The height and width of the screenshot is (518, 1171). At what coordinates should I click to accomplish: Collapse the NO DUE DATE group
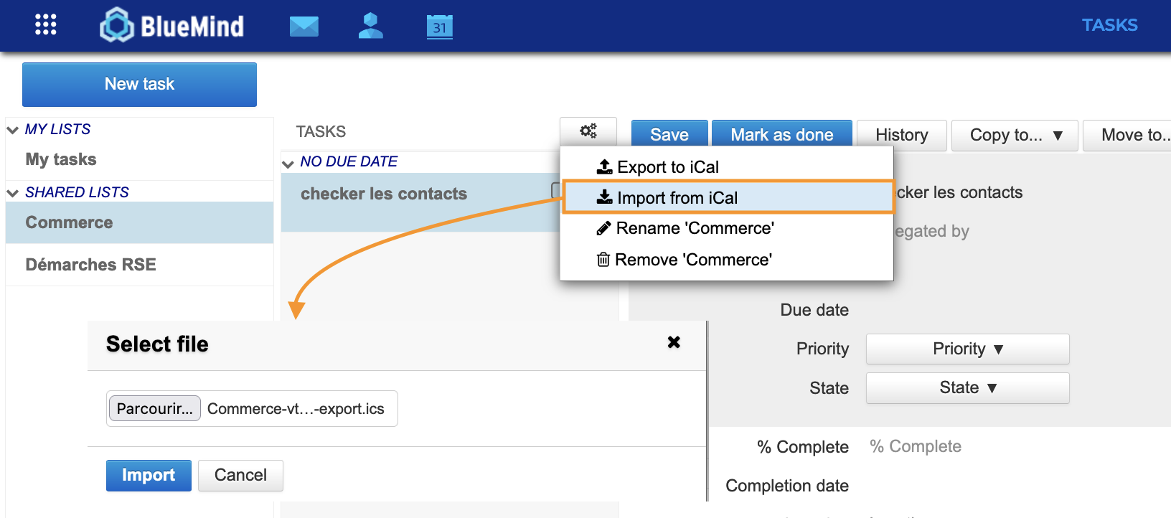288,163
